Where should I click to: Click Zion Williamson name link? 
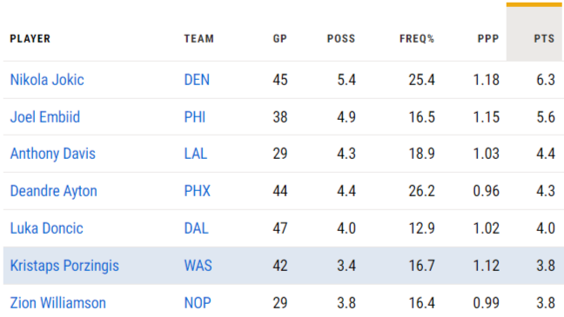(x=58, y=303)
